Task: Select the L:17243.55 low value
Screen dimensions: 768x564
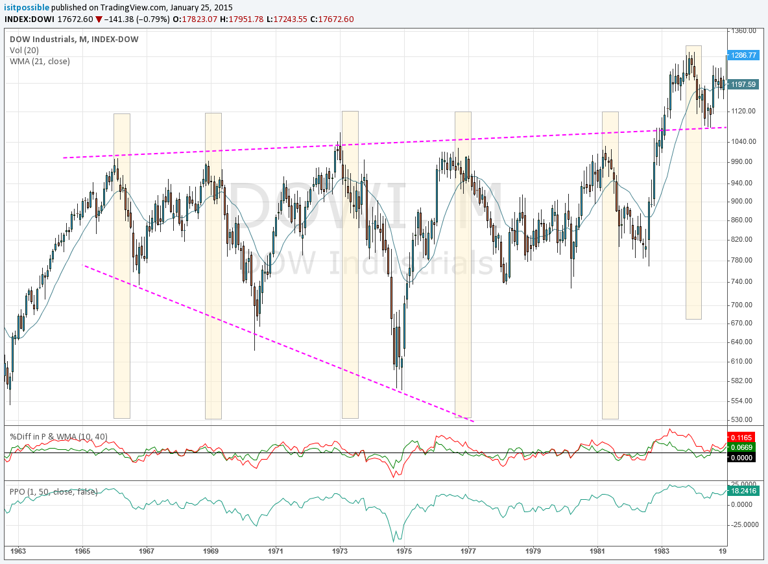Action: tap(287, 19)
